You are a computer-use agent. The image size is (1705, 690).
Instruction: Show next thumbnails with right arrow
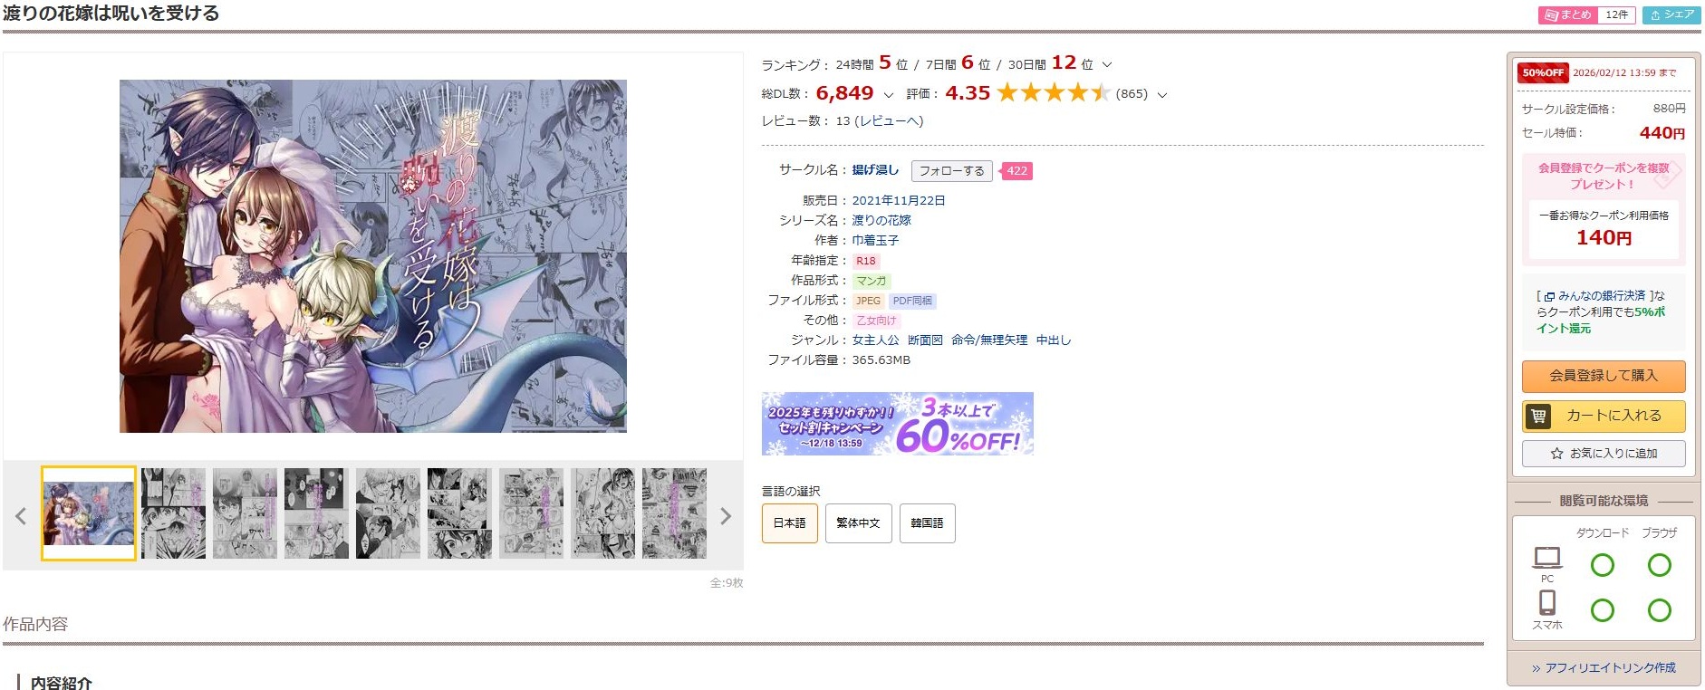click(x=725, y=516)
